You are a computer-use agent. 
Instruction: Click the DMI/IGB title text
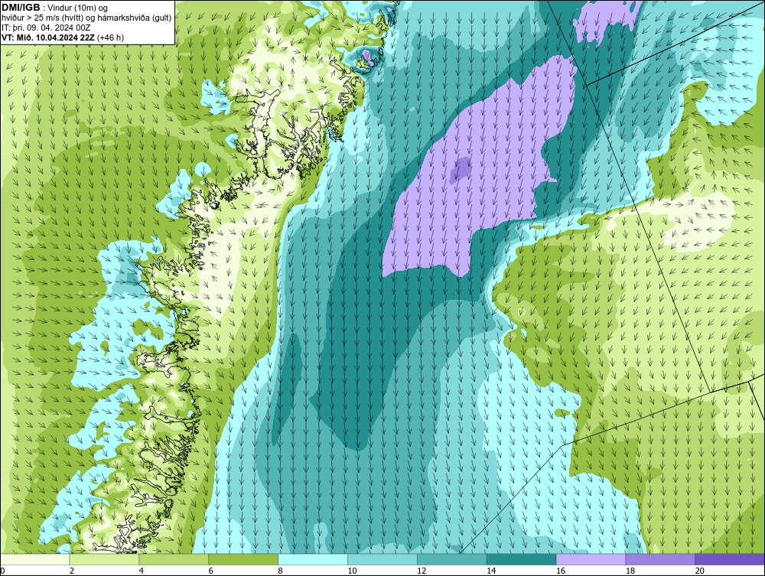pos(21,8)
